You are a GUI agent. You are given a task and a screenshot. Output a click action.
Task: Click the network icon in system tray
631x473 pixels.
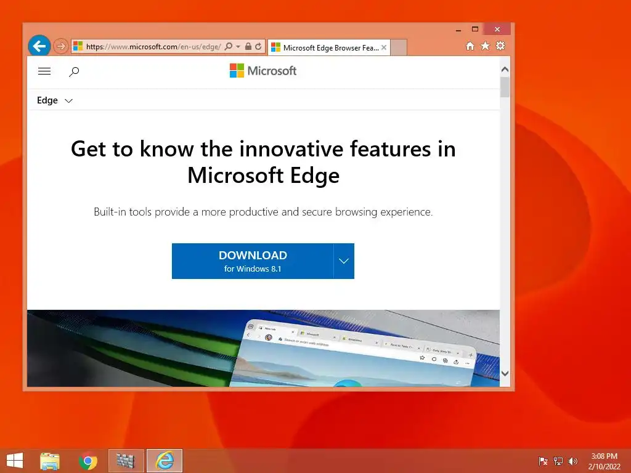pos(558,461)
